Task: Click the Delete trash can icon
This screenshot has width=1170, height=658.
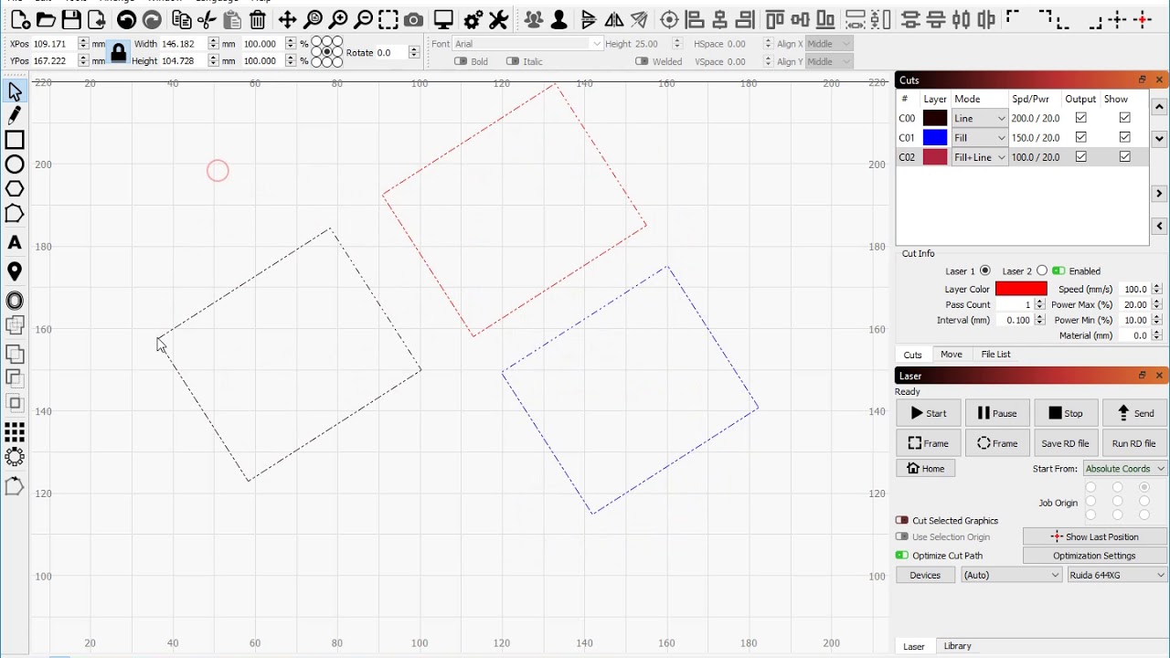Action: tap(258, 20)
